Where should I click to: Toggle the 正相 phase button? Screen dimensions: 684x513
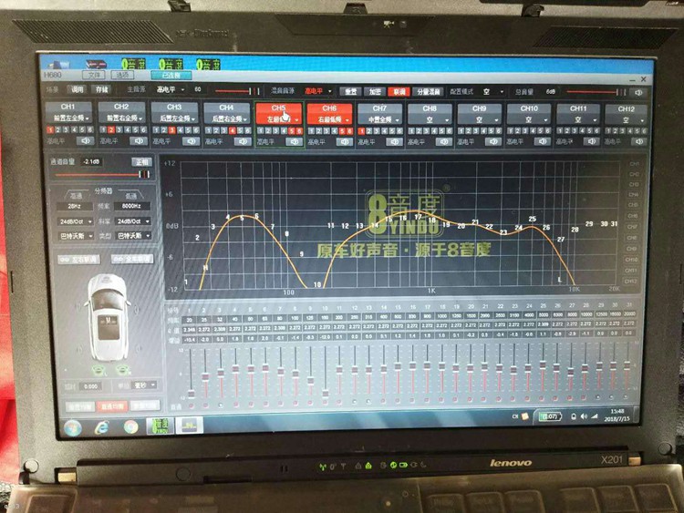point(141,162)
